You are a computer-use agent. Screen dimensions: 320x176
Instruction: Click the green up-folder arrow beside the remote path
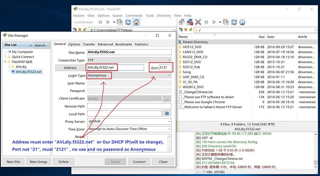point(191,30)
